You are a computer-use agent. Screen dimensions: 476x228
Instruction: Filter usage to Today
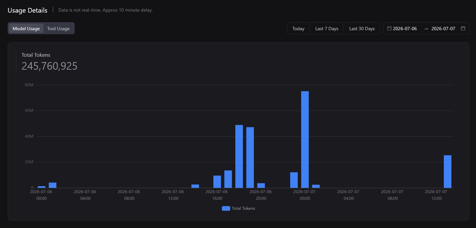(298, 29)
